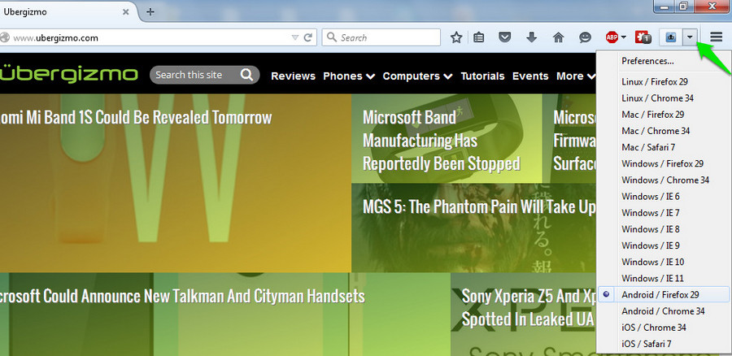Choose Mac / Firefox 29 user agent
This screenshot has height=356, width=732.
(x=664, y=115)
